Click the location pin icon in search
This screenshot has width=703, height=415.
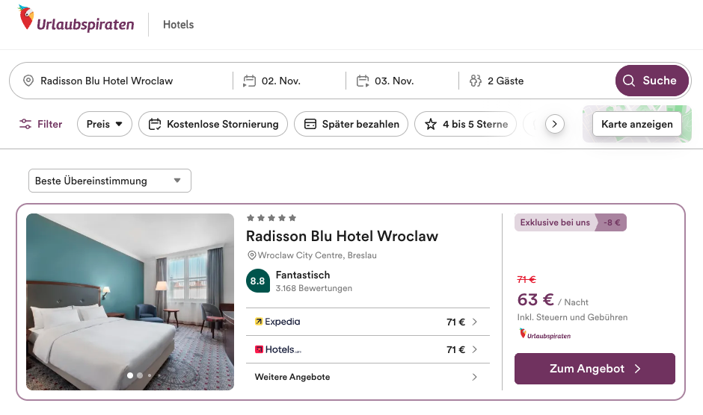[28, 81]
